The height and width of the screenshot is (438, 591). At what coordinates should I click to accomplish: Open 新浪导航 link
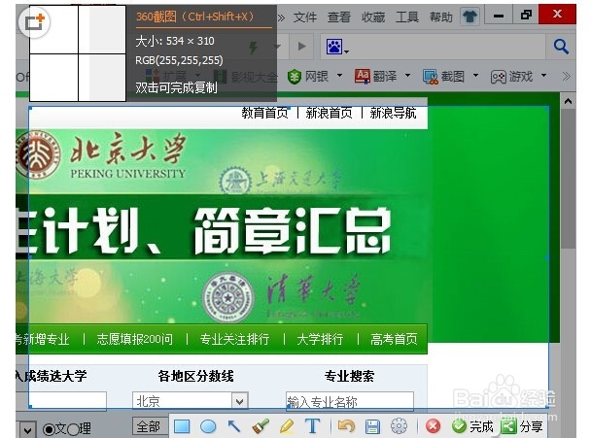coord(393,113)
